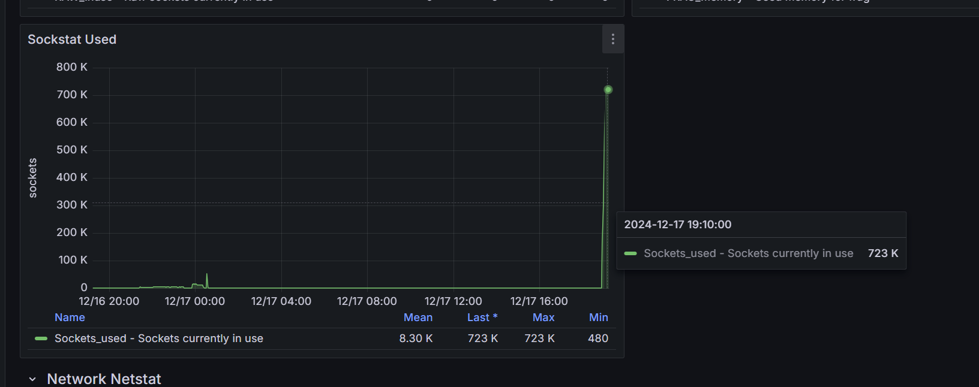This screenshot has height=387, width=979.
Task: Click the 480 min value in legend
Action: coord(597,338)
